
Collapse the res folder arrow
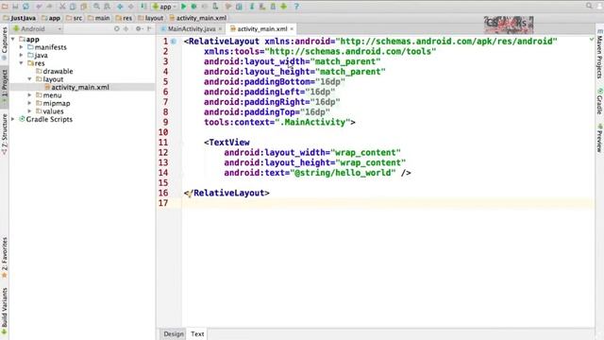pyautogui.click(x=21, y=63)
